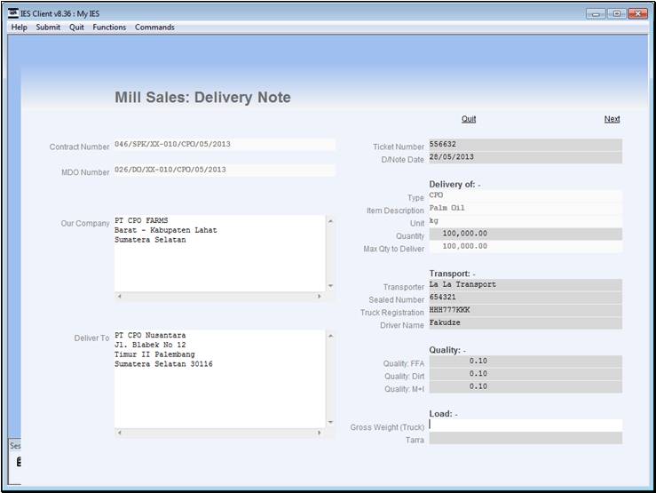This screenshot has height=493, width=656.
Task: Click the Unit field showing kg
Action: pos(526,221)
